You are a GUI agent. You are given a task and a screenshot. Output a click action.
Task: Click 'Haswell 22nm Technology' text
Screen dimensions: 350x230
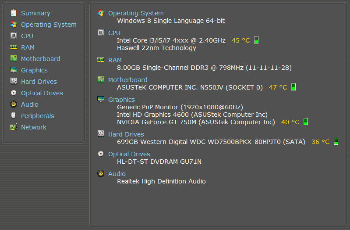tap(156, 48)
